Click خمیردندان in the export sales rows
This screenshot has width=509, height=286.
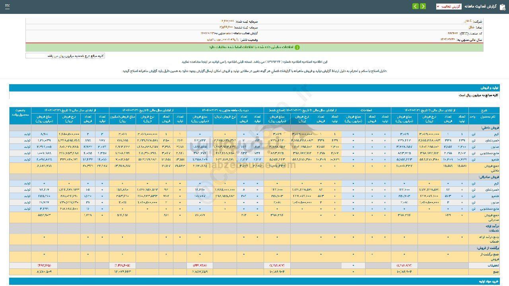pyautogui.click(x=492, y=190)
